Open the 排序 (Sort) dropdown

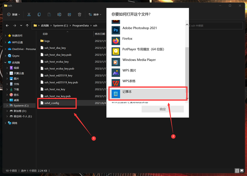[x=95, y=15]
